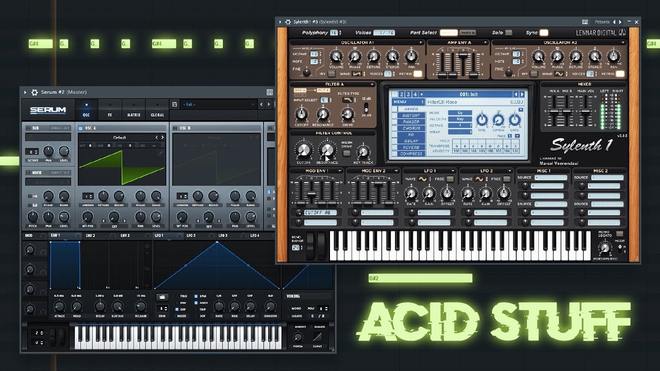Click LFO 1 wave shape icon
Image resolution: width=660 pixels, height=371 pixels.
(x=422, y=179)
